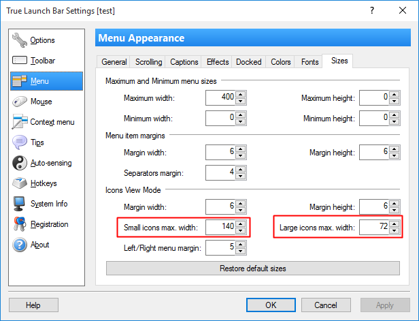Decrease Small icons max. width value
The image size is (419, 321).
pyautogui.click(x=241, y=230)
